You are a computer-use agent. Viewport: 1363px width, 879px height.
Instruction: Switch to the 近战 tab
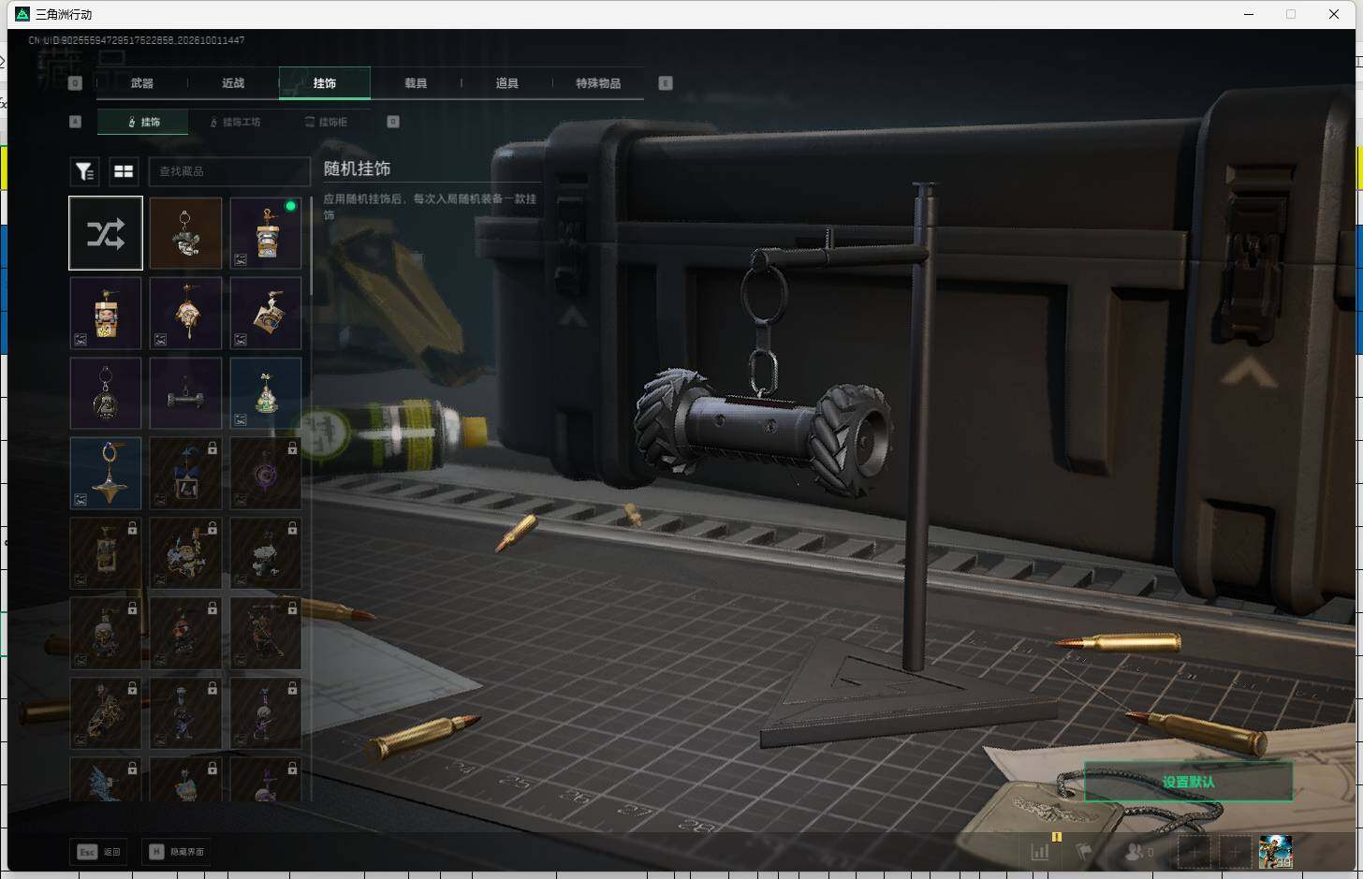(233, 83)
